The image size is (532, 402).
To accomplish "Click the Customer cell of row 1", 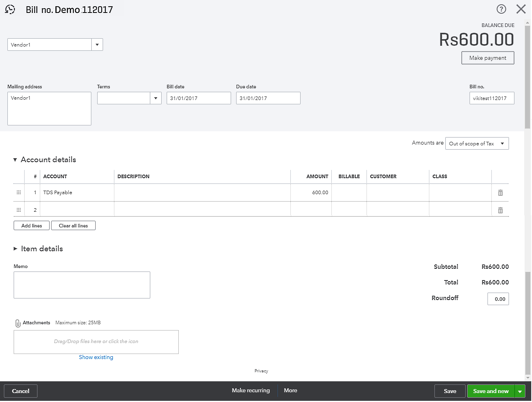I will click(x=398, y=193).
